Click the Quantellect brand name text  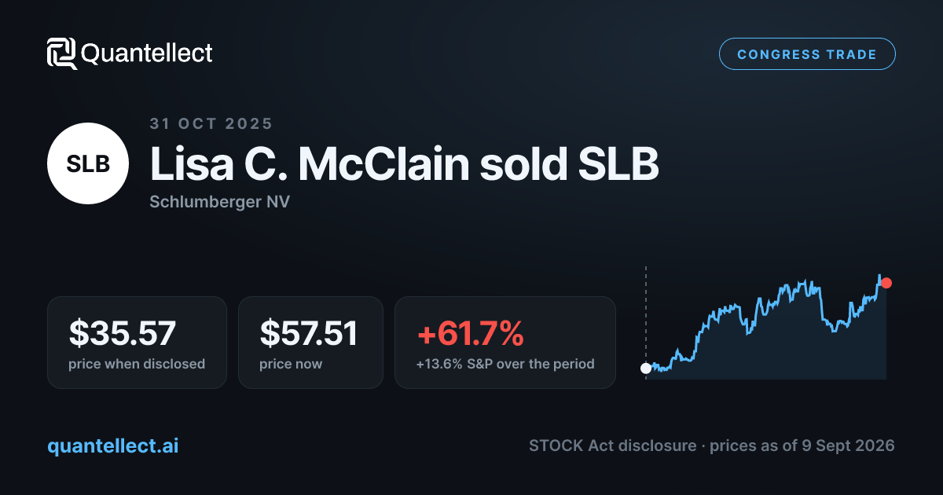(x=147, y=53)
